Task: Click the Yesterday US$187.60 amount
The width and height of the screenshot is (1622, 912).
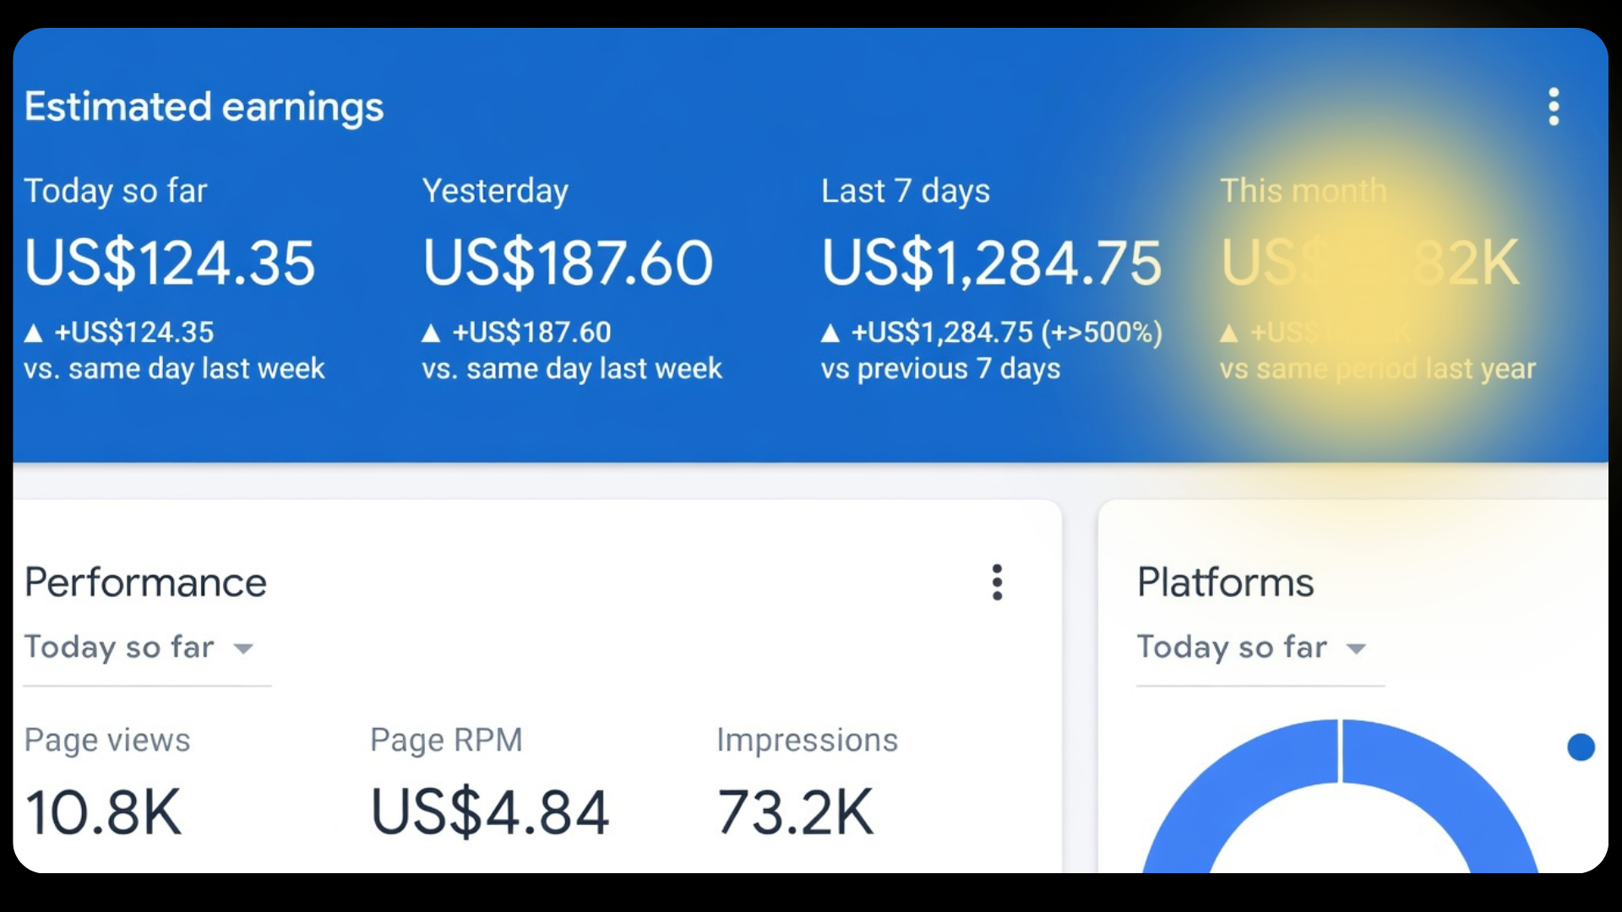Action: point(569,263)
